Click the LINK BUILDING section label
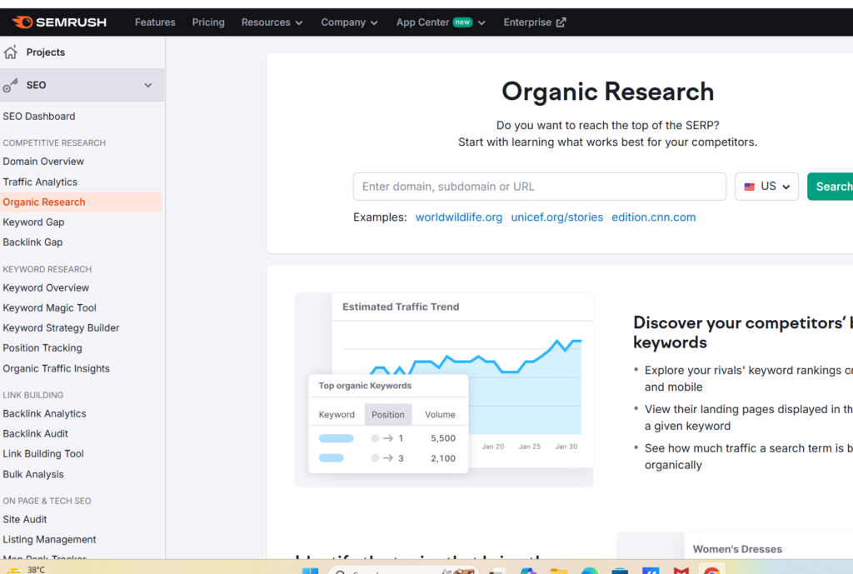 (33, 395)
